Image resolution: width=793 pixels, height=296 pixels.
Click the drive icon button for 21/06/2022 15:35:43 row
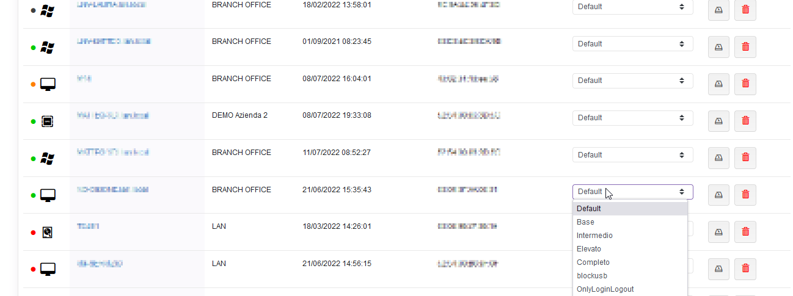[x=718, y=195]
